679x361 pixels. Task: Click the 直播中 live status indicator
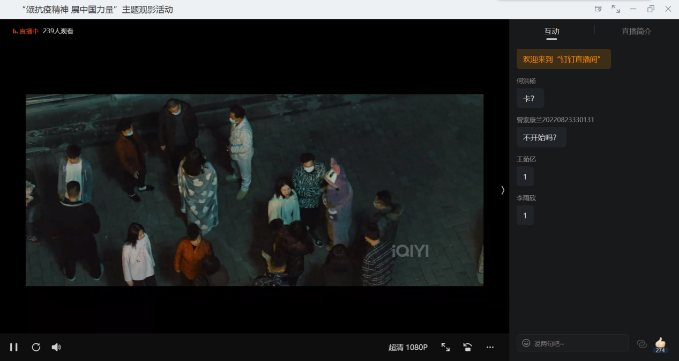[26, 31]
